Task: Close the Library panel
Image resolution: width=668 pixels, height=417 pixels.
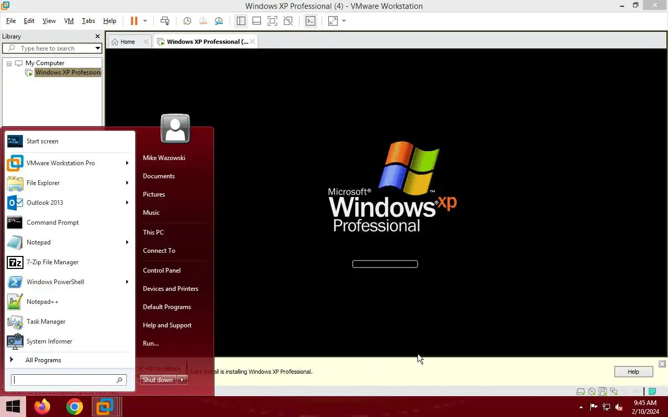Action: click(x=97, y=36)
